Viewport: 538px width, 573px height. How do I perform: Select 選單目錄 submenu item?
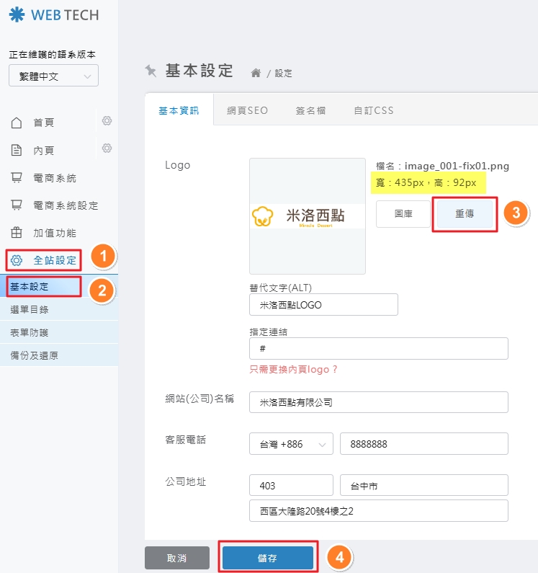coord(59,309)
